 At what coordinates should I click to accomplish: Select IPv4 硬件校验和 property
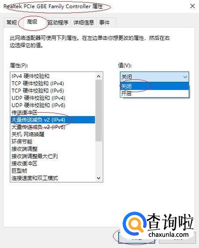click(53, 76)
